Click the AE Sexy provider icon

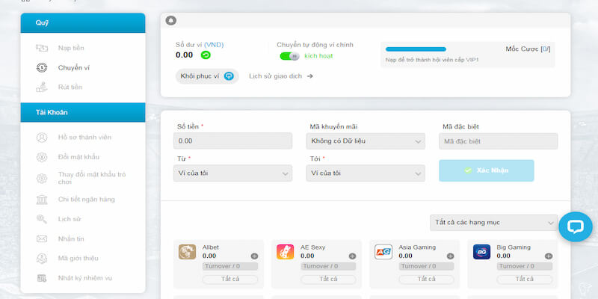(286, 252)
